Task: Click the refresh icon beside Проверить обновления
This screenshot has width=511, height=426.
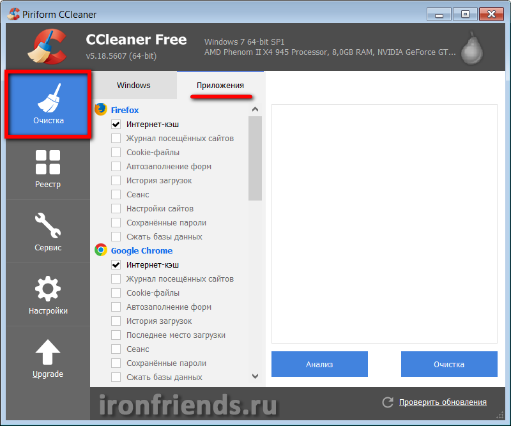Action: click(x=387, y=402)
